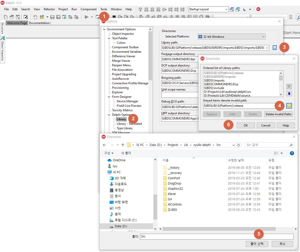
Task: Click the Delete Invalid Paths button
Action: (278, 114)
